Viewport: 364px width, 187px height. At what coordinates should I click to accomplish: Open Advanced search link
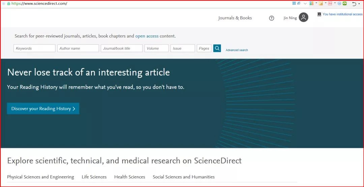237,50
